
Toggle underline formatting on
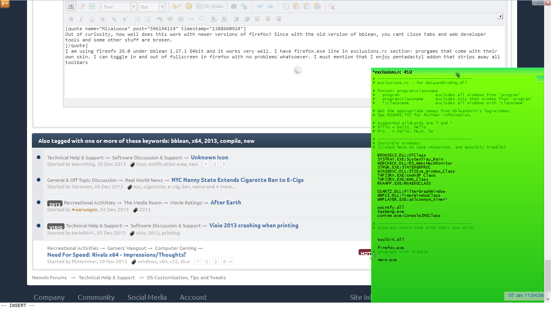pyautogui.click(x=92, y=19)
